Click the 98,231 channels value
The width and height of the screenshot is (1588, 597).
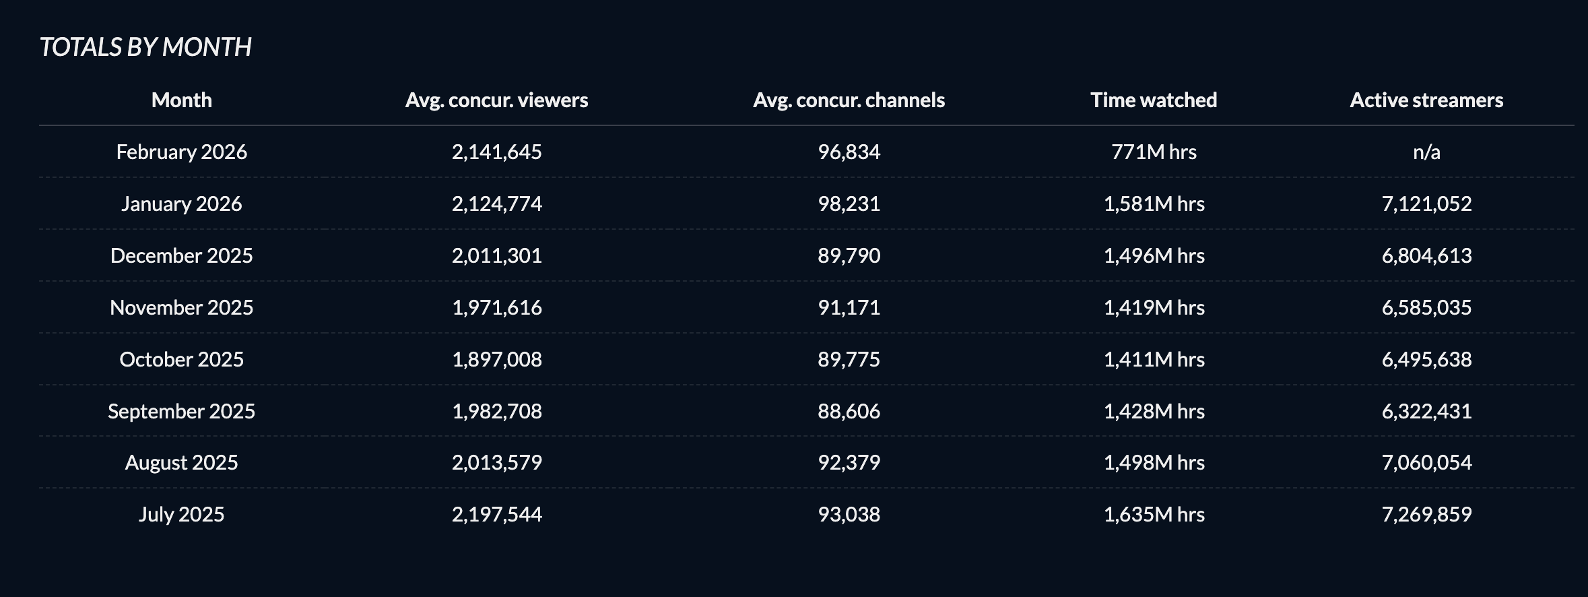click(x=849, y=203)
